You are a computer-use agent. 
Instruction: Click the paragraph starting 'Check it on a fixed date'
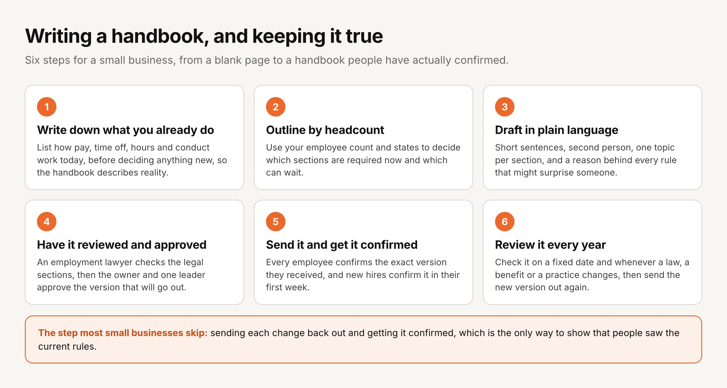(592, 275)
